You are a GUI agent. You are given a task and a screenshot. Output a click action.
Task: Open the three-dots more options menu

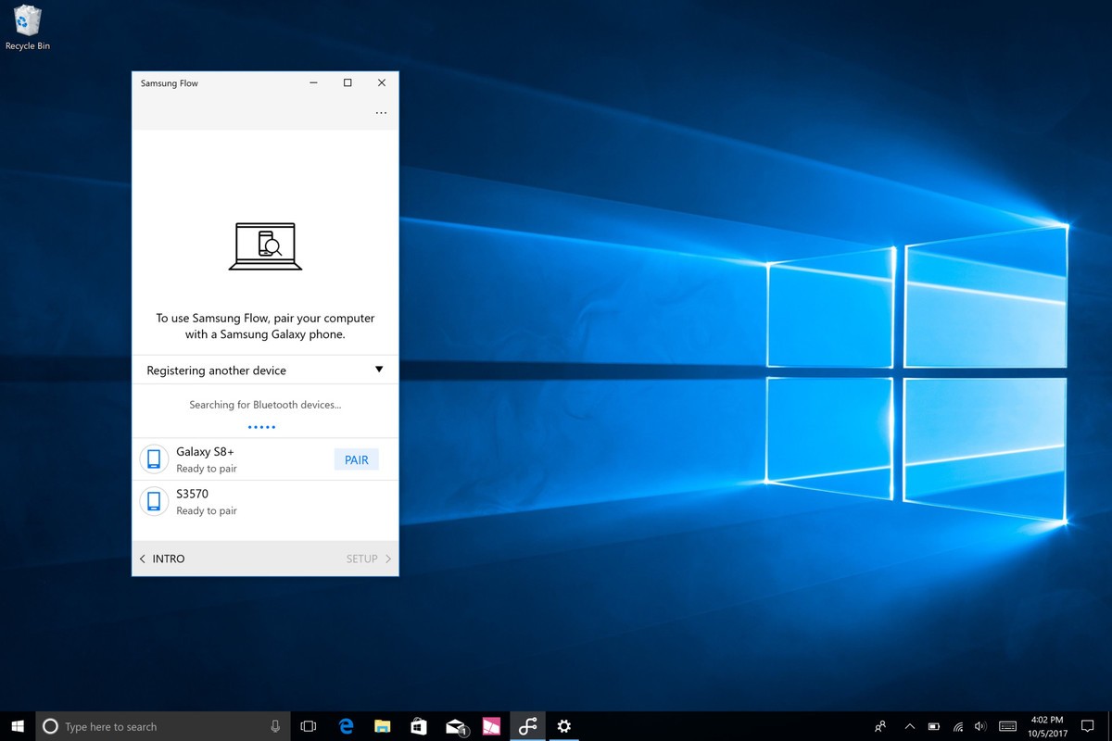pos(381,113)
